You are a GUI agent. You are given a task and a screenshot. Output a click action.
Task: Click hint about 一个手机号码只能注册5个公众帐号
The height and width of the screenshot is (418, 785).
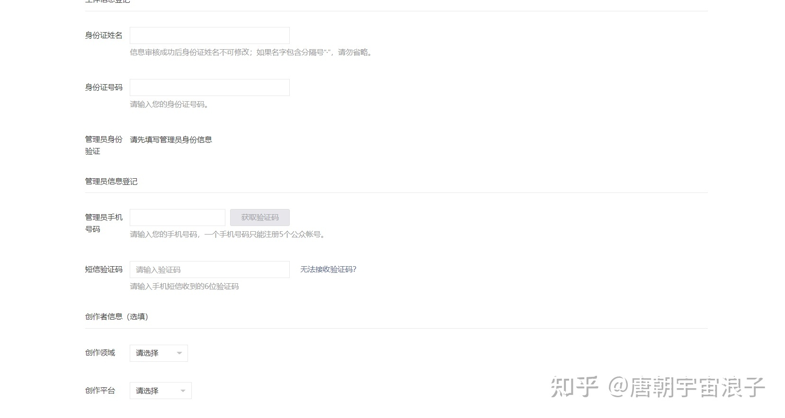[228, 235]
